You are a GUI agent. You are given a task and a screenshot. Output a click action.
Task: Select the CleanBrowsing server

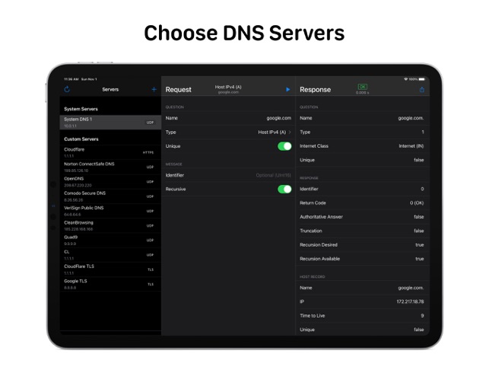(110, 225)
